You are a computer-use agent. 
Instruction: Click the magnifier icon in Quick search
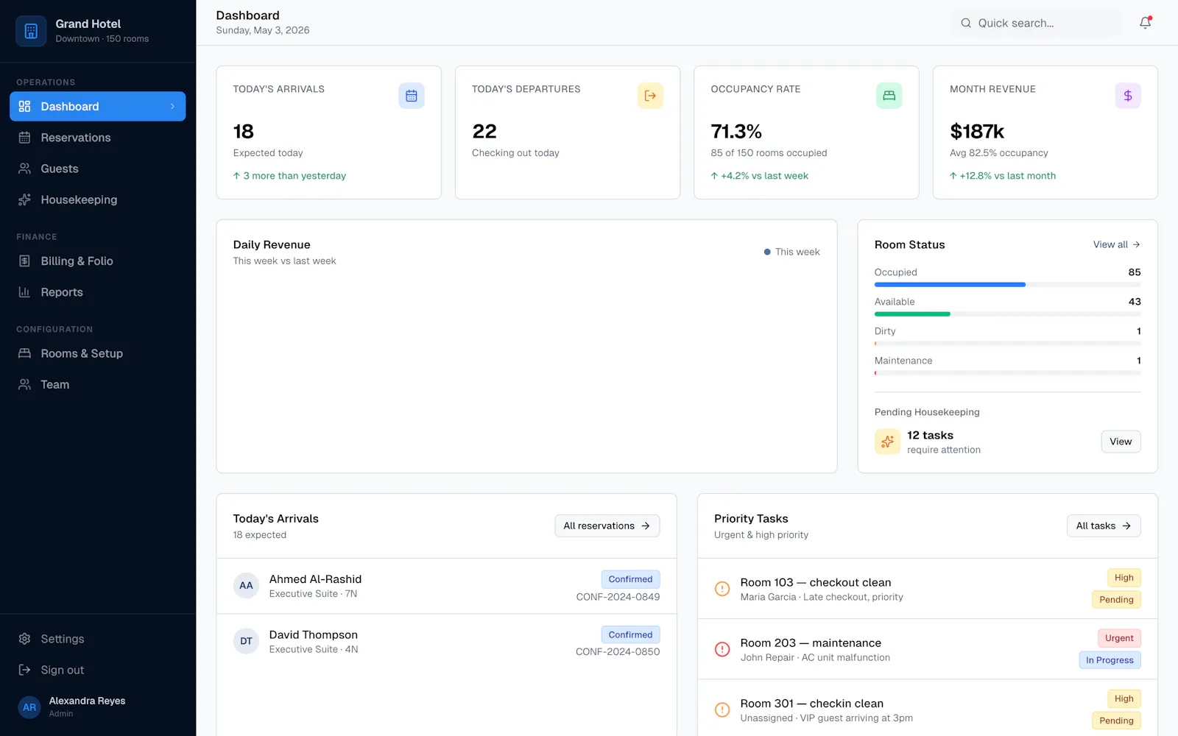(x=966, y=23)
